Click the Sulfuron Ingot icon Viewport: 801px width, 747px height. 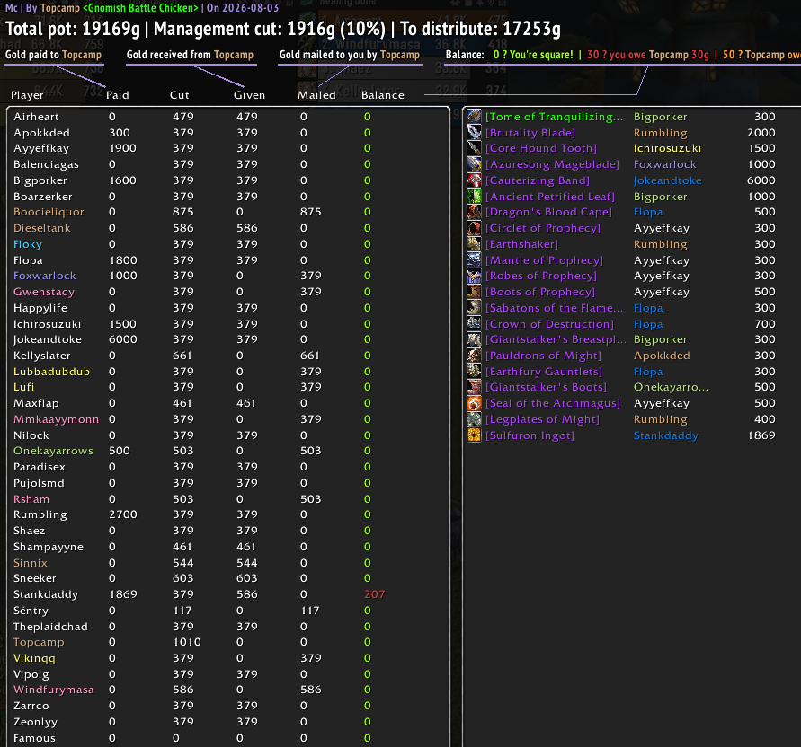coord(474,435)
